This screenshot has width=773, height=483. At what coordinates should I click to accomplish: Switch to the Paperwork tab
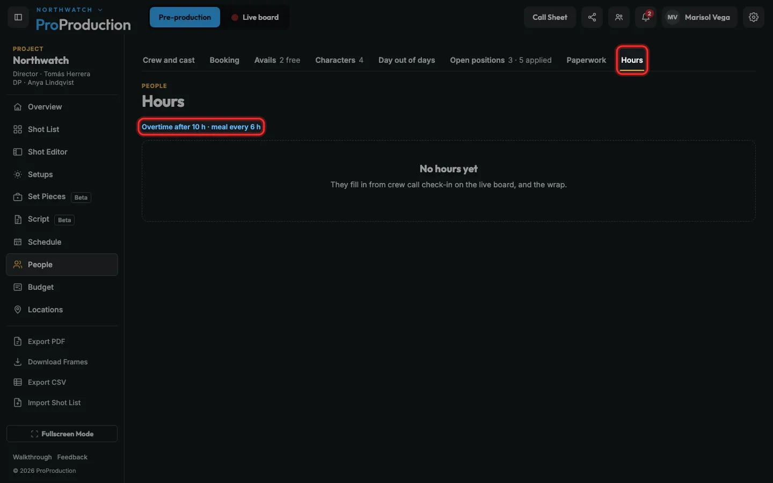pyautogui.click(x=586, y=60)
